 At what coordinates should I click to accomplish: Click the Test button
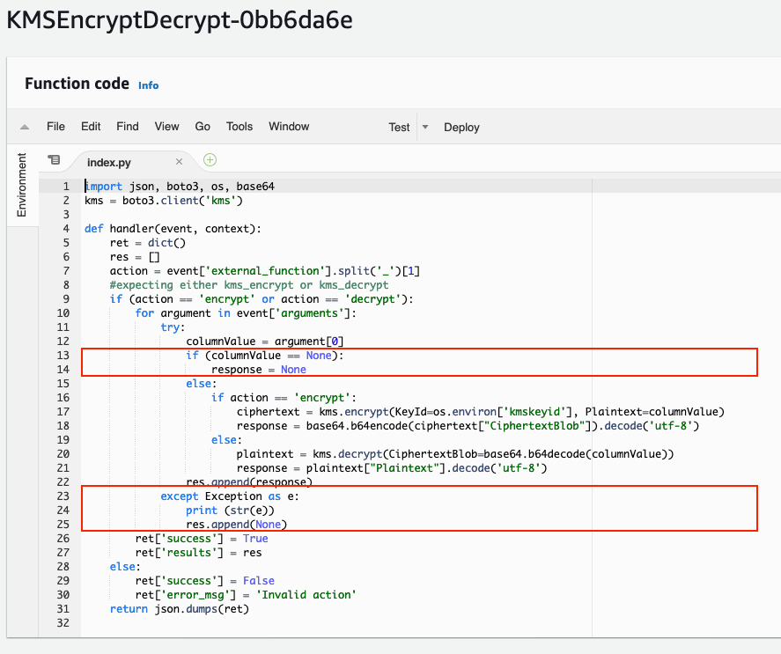point(399,128)
